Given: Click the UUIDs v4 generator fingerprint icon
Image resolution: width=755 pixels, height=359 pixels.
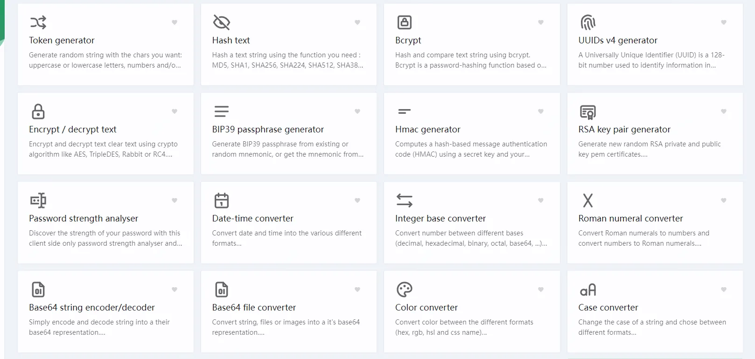Looking at the screenshot, I should pyautogui.click(x=587, y=22).
